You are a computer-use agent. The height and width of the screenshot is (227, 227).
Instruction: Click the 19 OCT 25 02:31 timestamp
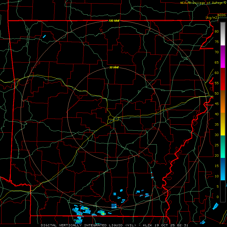coord(171,225)
